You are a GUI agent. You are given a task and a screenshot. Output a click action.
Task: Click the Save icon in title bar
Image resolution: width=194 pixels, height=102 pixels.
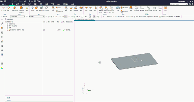click(x=5, y=1)
